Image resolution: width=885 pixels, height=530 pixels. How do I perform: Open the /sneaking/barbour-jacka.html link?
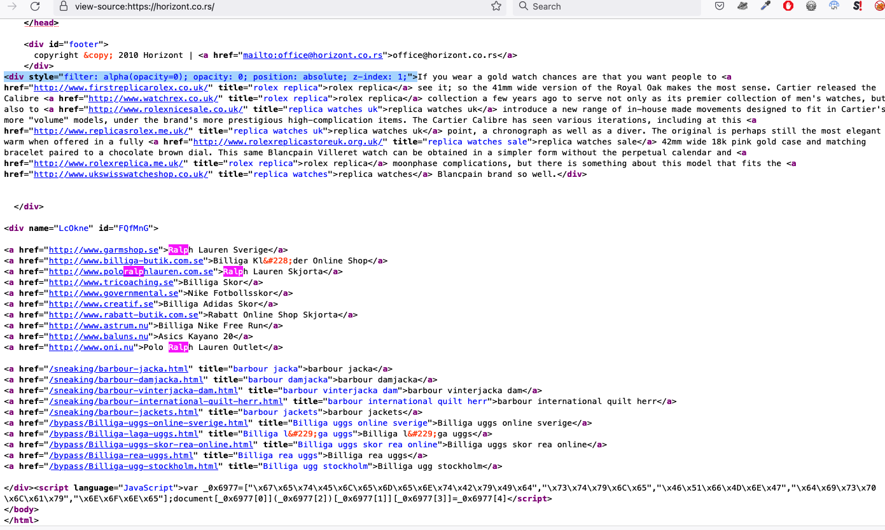(118, 369)
